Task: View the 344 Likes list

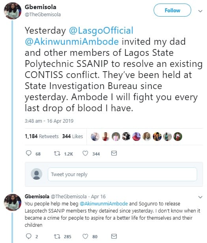Action: [x=73, y=136]
